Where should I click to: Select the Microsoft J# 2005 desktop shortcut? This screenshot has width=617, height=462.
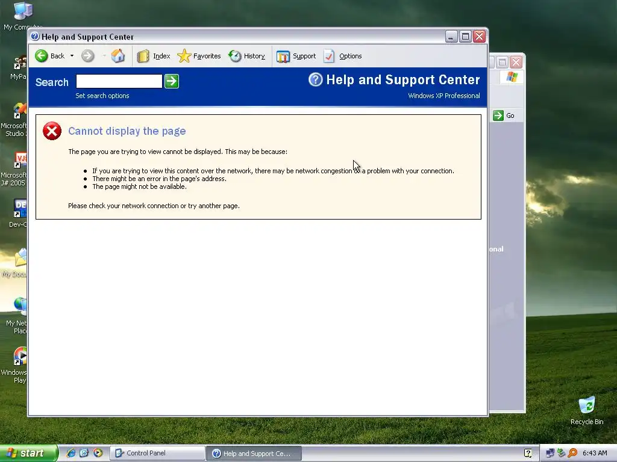click(14, 169)
